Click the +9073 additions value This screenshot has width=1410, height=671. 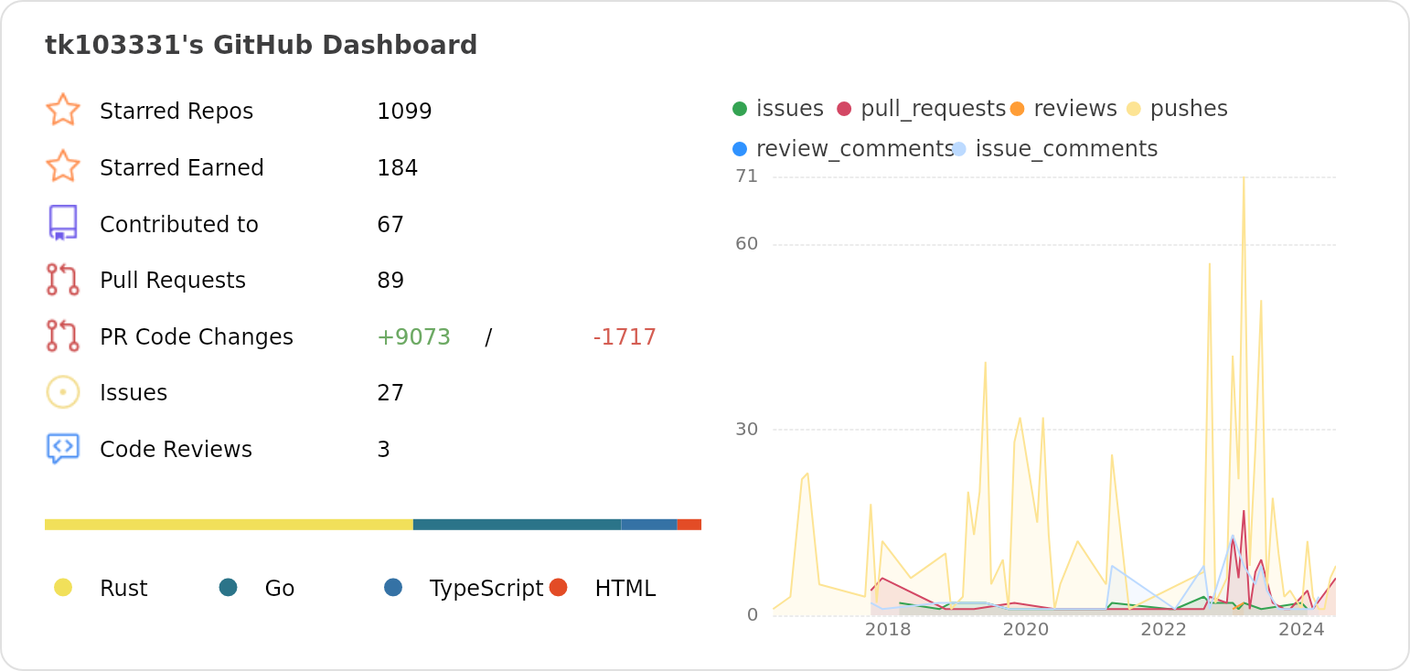click(x=414, y=337)
